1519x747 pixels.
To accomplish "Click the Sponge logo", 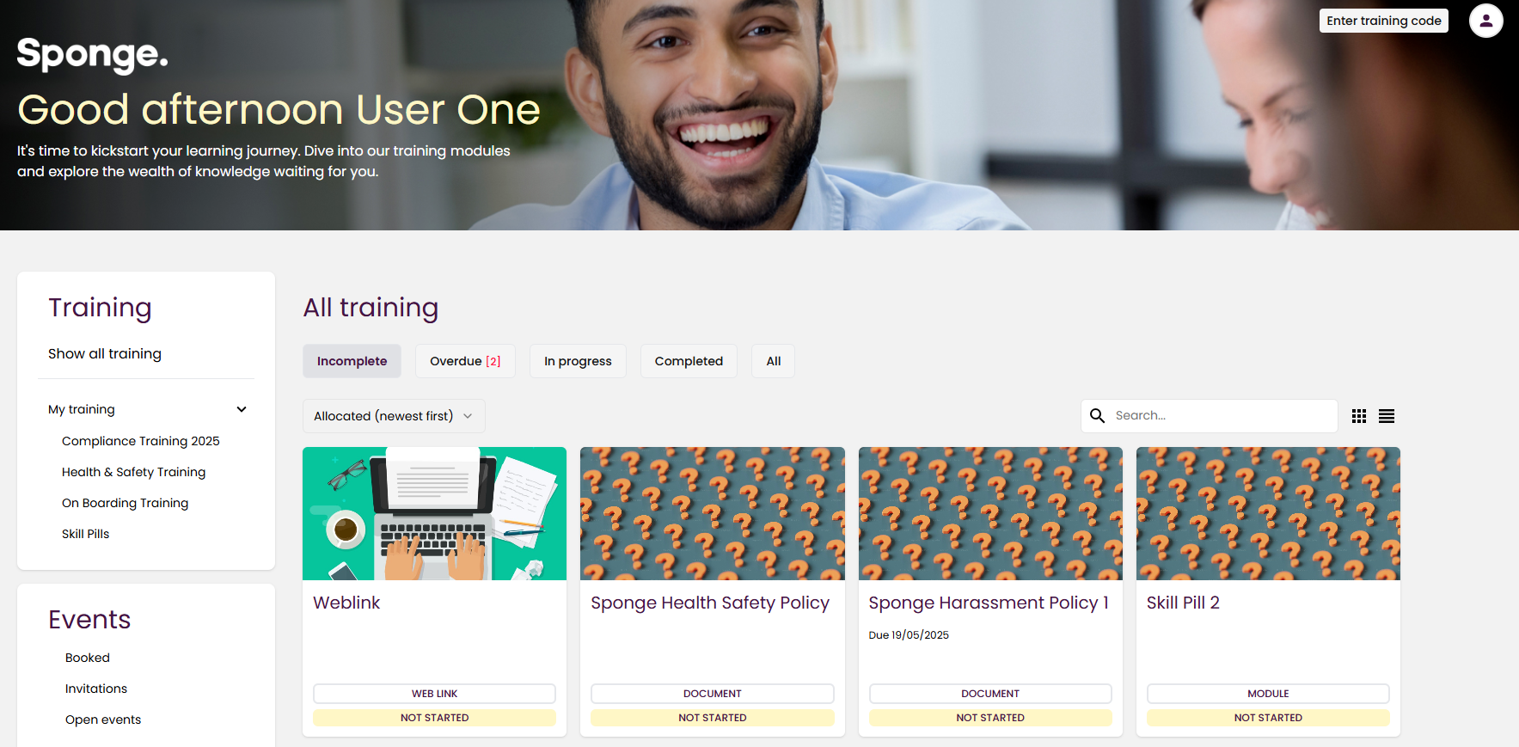I will (92, 54).
